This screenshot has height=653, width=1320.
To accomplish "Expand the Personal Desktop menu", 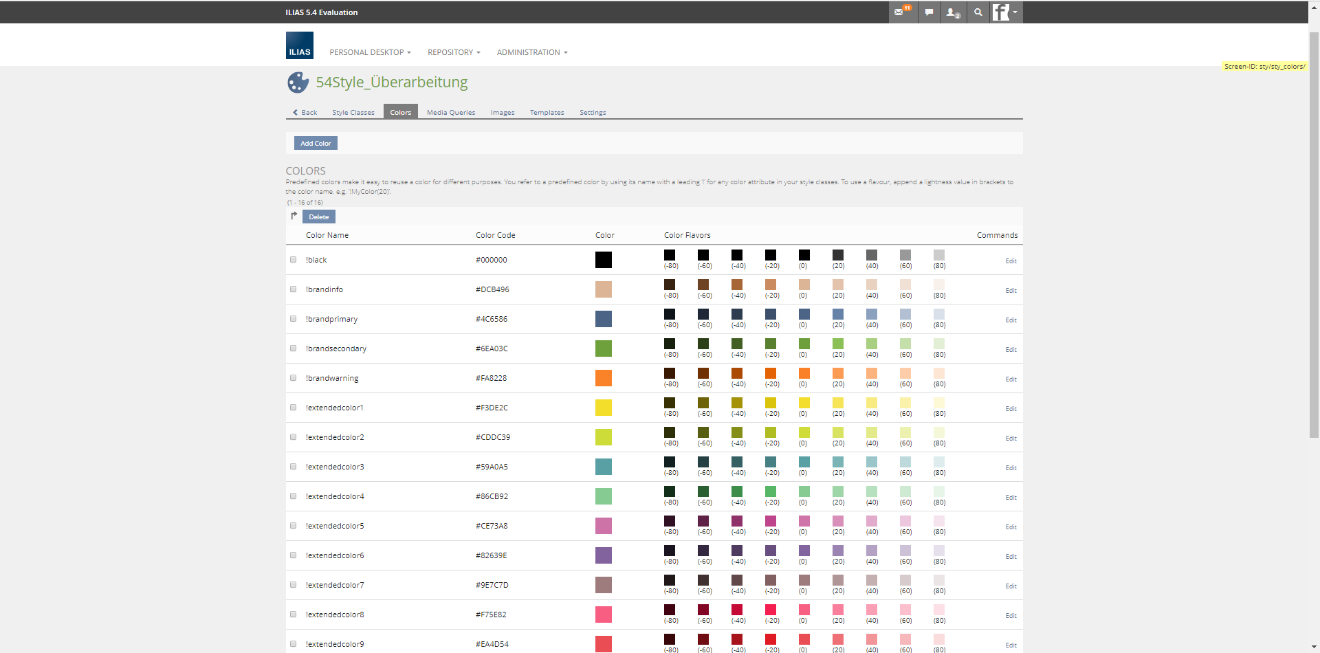I will point(370,52).
